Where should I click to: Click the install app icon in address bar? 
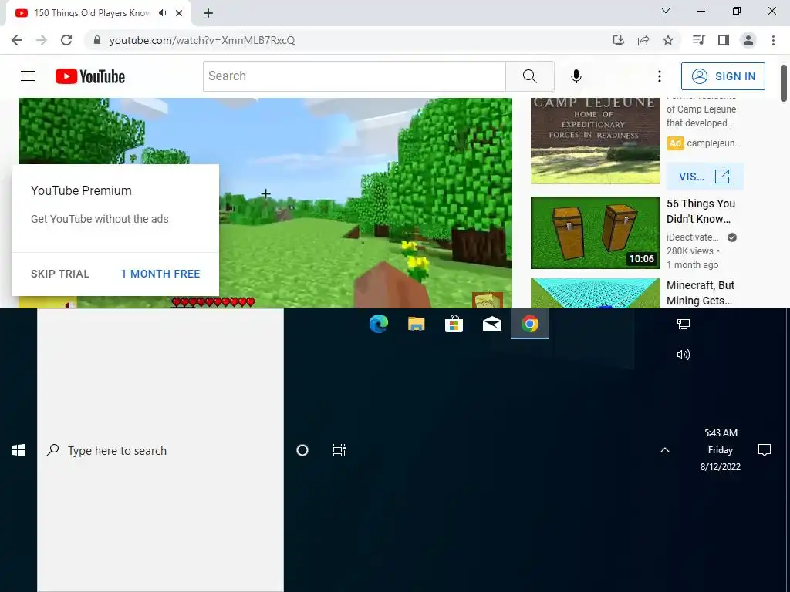point(618,40)
